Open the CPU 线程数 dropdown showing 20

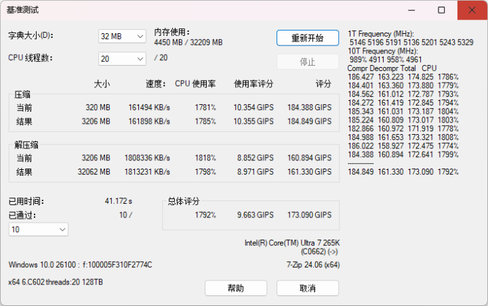click(122, 59)
